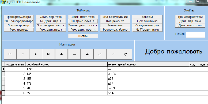Click the Поиск search input field
208x104 pixels.
point(195,35)
